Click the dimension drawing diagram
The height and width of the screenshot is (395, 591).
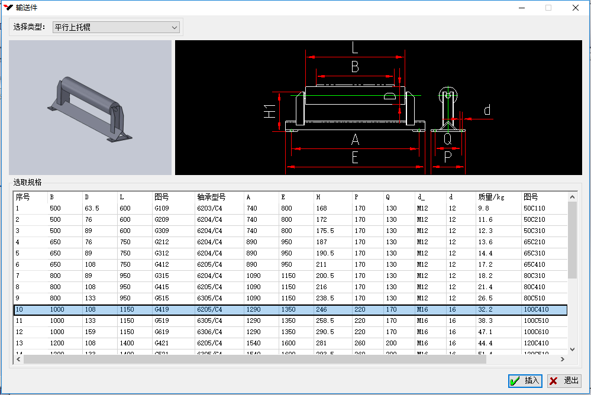pyautogui.click(x=379, y=108)
